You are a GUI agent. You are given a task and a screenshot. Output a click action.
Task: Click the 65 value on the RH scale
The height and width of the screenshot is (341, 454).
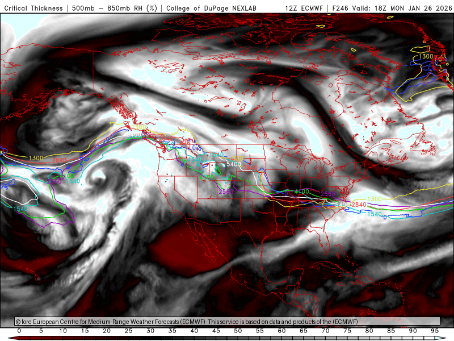pyautogui.click(x=304, y=331)
